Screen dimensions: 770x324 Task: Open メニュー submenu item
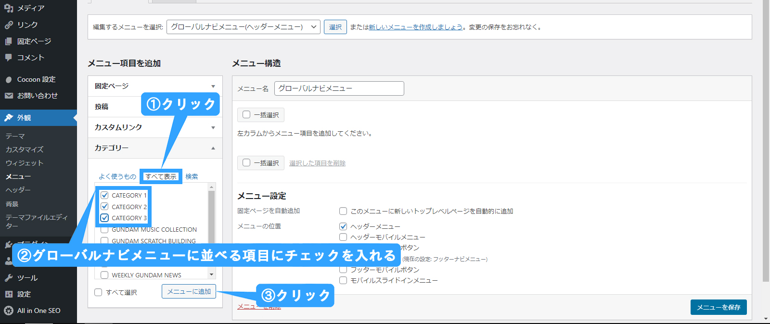[18, 176]
